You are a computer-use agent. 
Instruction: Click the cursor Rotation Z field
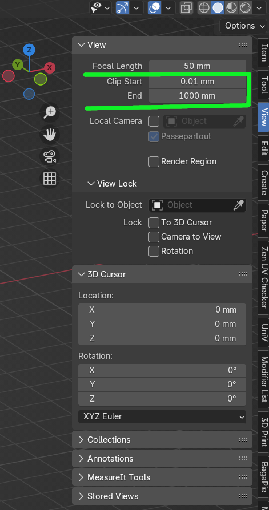point(162,399)
